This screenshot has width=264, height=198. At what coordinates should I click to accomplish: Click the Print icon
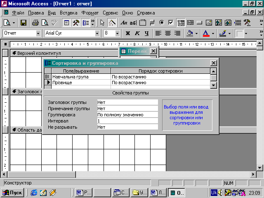pyautogui.click(x=35, y=23)
